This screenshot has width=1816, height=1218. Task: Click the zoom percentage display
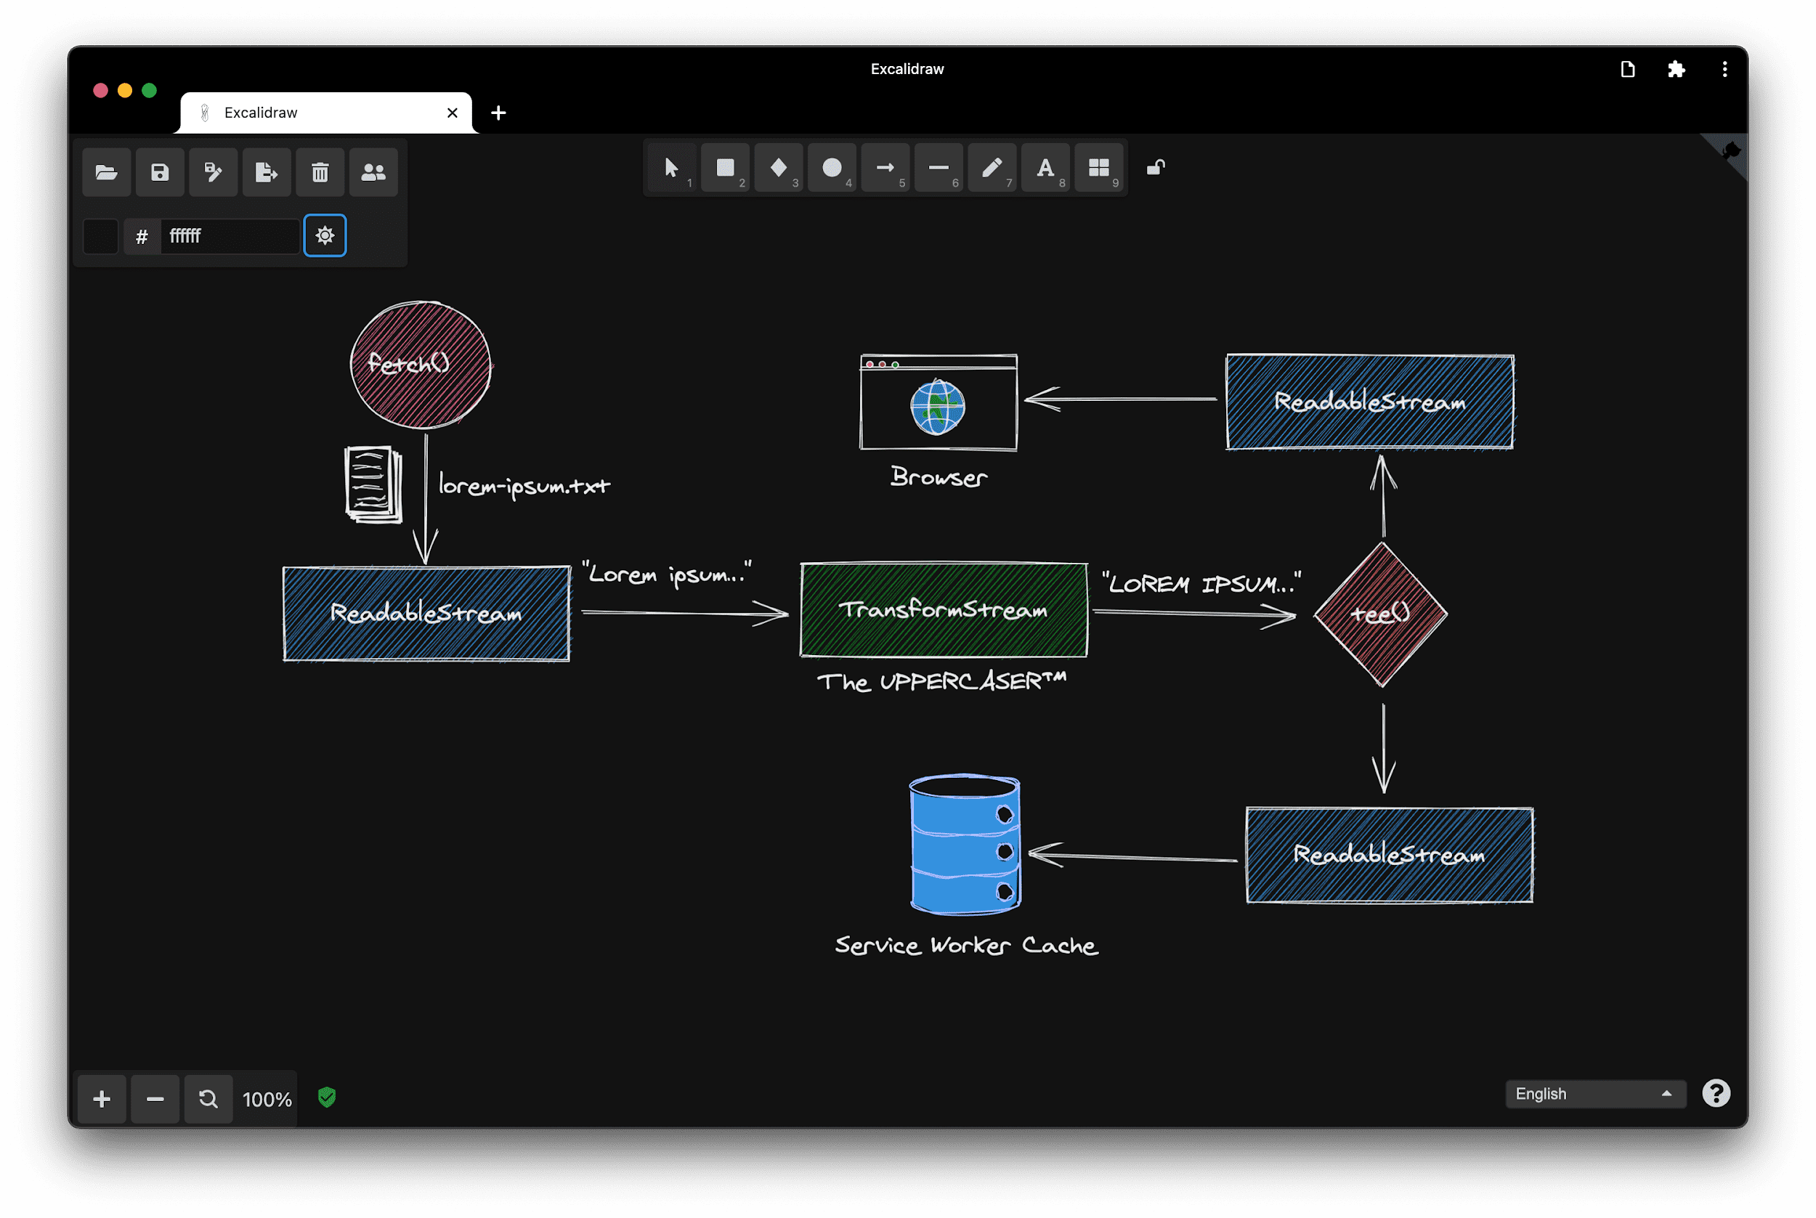click(x=267, y=1098)
